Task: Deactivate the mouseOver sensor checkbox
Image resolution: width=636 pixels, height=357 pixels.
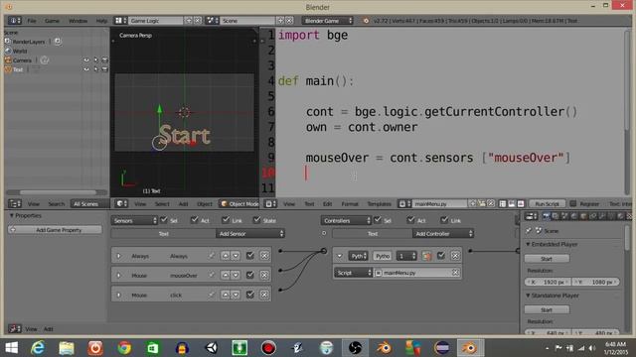Action: pyautogui.click(x=250, y=276)
